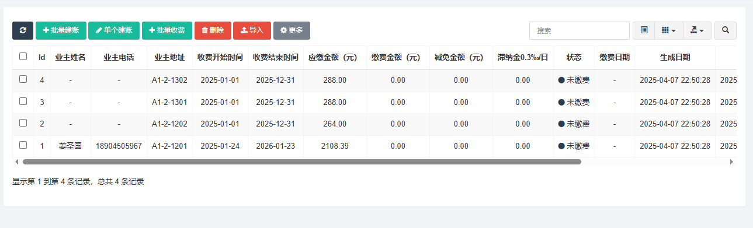Click the 业主姓名 column header
The height and width of the screenshot is (228, 753).
tap(70, 58)
